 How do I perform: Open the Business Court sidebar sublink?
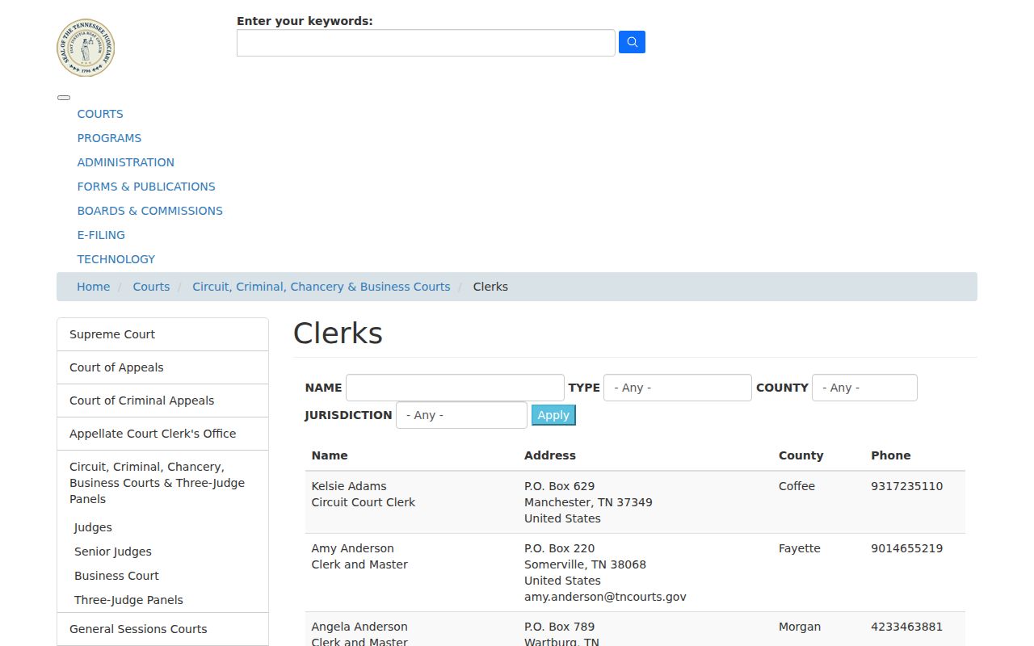(x=116, y=576)
